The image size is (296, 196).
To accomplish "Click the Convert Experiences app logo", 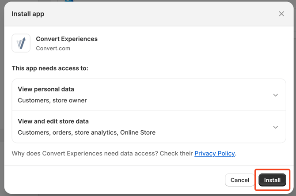I will click(x=21, y=43).
